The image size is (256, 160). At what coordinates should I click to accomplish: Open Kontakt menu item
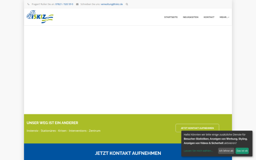pos(209,17)
